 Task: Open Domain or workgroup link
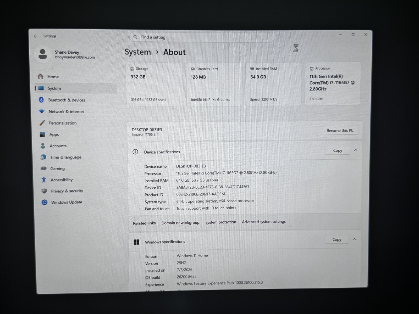click(180, 223)
